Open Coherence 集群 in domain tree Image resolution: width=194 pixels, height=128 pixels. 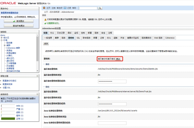[x=13, y=48]
